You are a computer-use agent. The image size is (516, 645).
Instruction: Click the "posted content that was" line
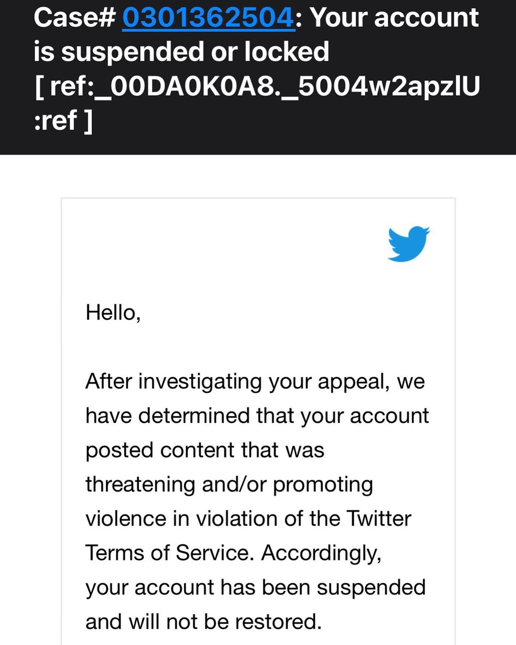pyautogui.click(x=204, y=450)
